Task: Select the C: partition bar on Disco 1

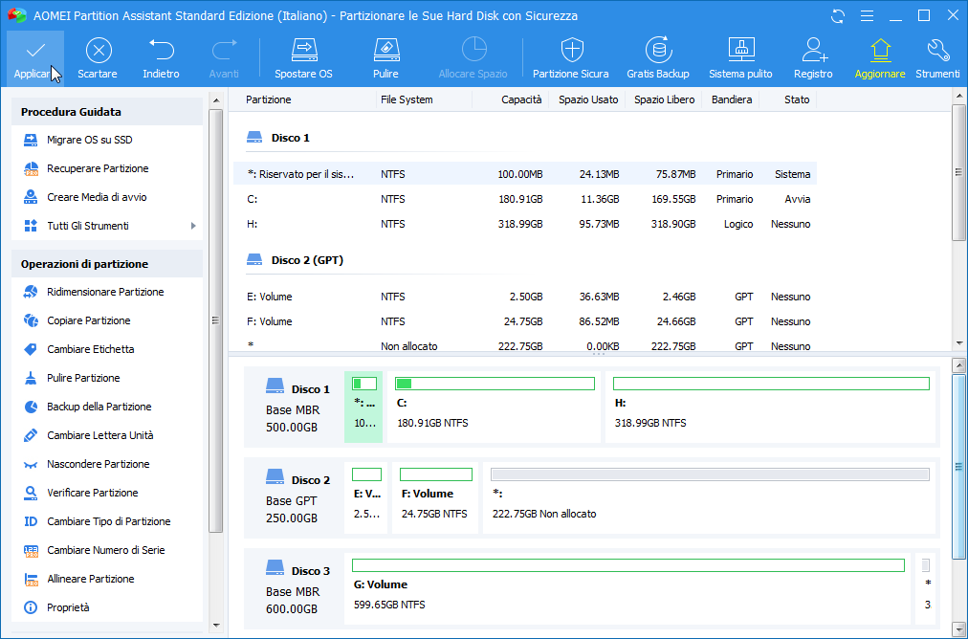Action: click(x=495, y=408)
